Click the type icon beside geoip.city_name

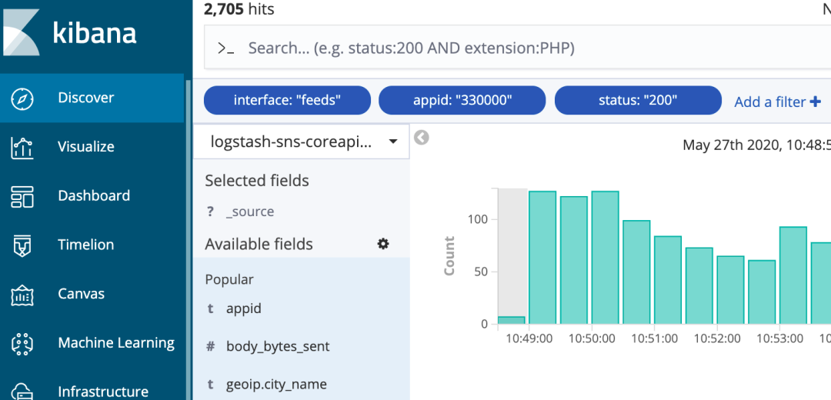(210, 385)
